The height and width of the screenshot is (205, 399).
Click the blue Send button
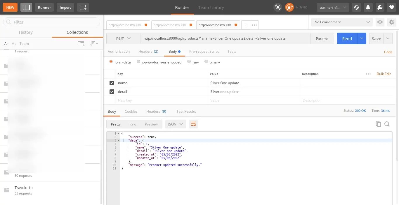[347, 38]
